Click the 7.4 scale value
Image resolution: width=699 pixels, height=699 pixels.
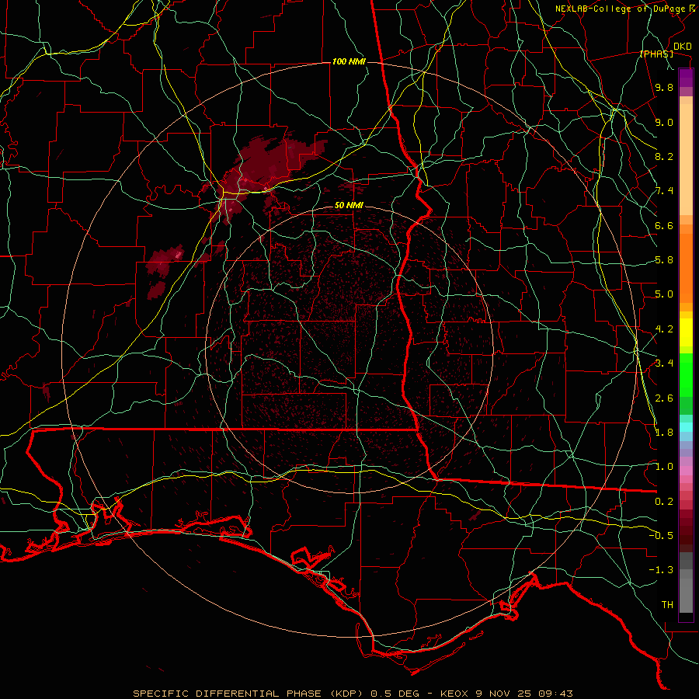point(664,191)
